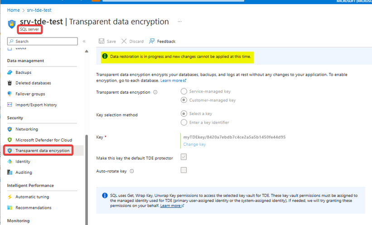Screen dimensions: 372x225
Task: Choose the Enter a key identifier option
Action: pos(184,122)
